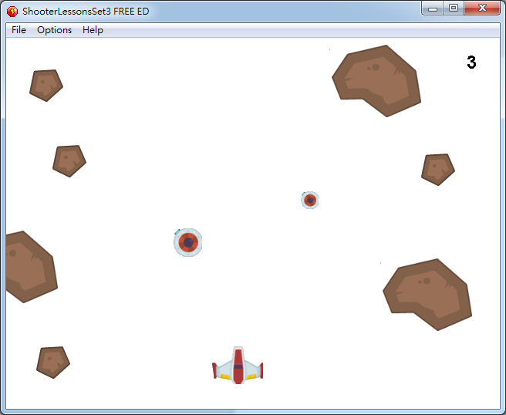Open the Help menu
506x415 pixels.
[x=93, y=30]
